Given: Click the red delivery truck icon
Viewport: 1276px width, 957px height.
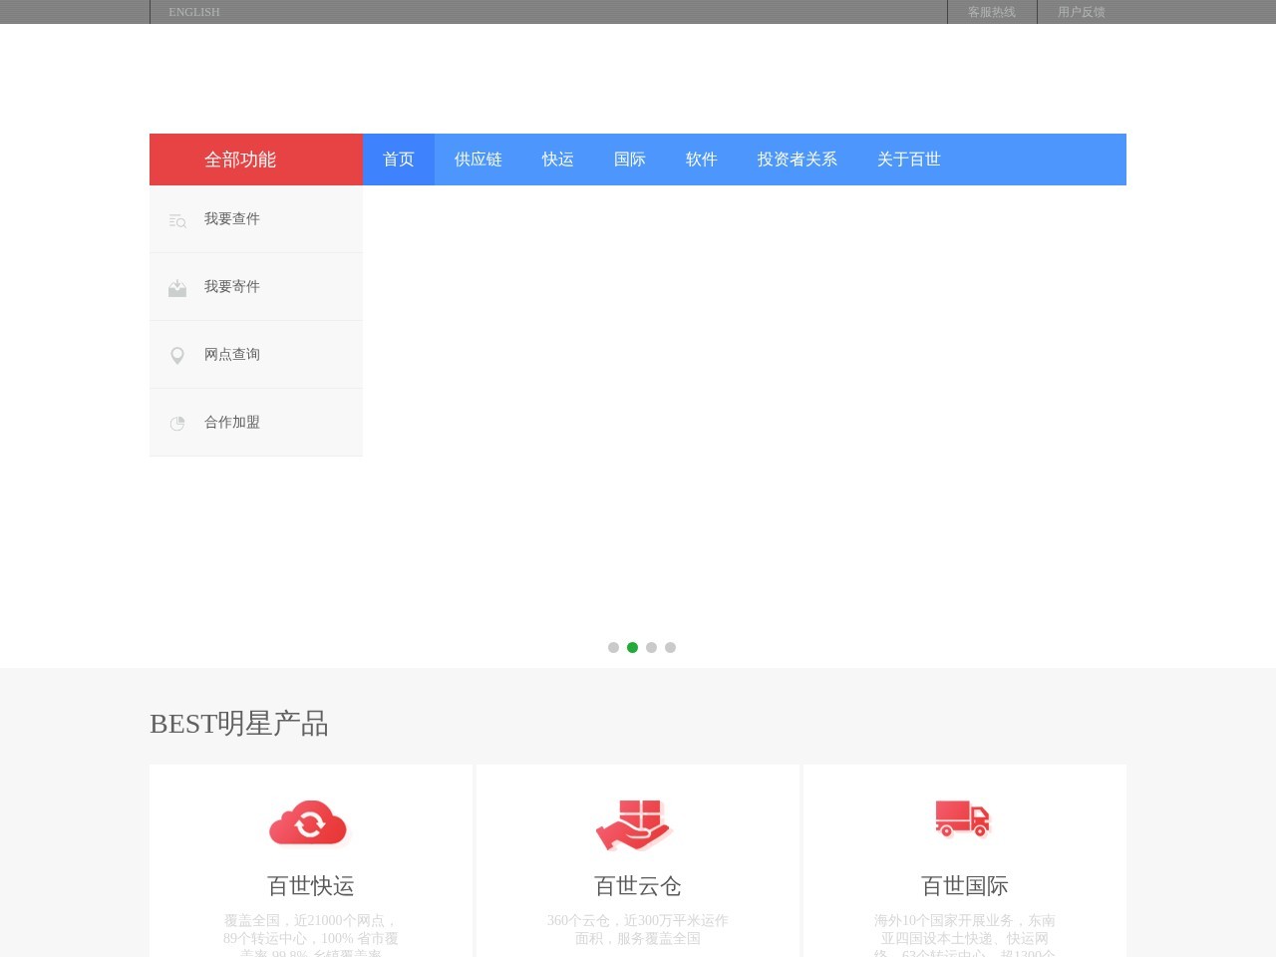Looking at the screenshot, I should click(x=962, y=818).
